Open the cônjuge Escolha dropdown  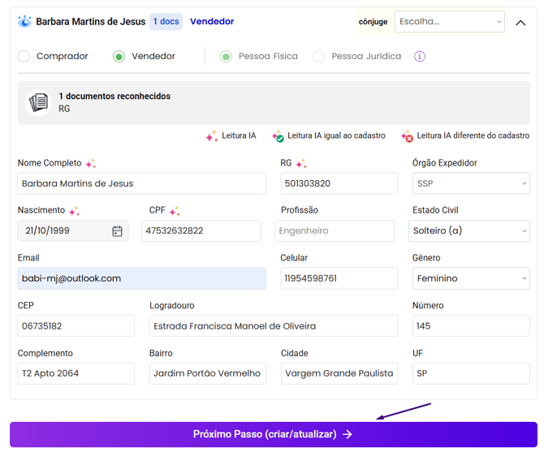[x=449, y=22]
